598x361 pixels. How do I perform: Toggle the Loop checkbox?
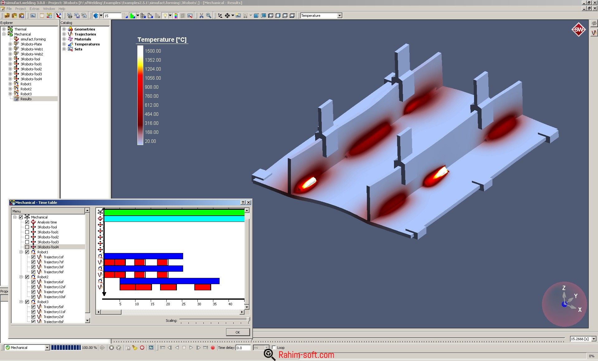274,348
